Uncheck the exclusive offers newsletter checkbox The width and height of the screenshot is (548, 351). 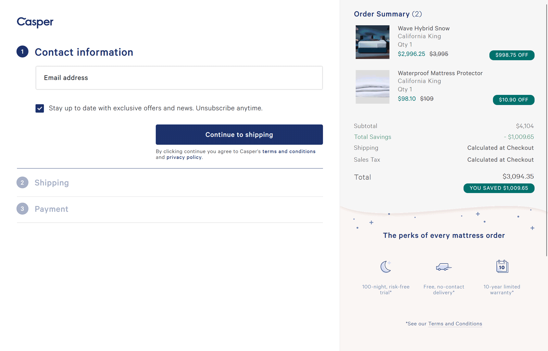pyautogui.click(x=40, y=108)
